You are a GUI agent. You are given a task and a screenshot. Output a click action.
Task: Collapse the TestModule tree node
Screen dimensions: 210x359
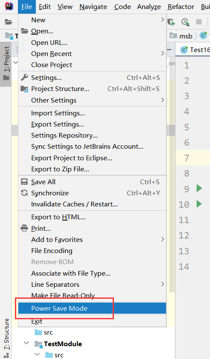[26, 343]
